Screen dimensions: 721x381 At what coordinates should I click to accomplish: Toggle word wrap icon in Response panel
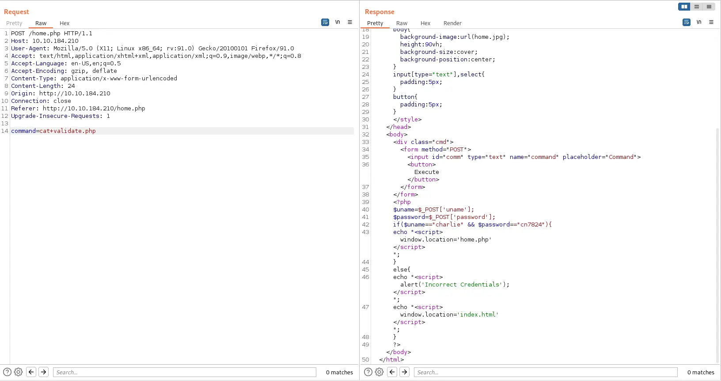tap(687, 22)
